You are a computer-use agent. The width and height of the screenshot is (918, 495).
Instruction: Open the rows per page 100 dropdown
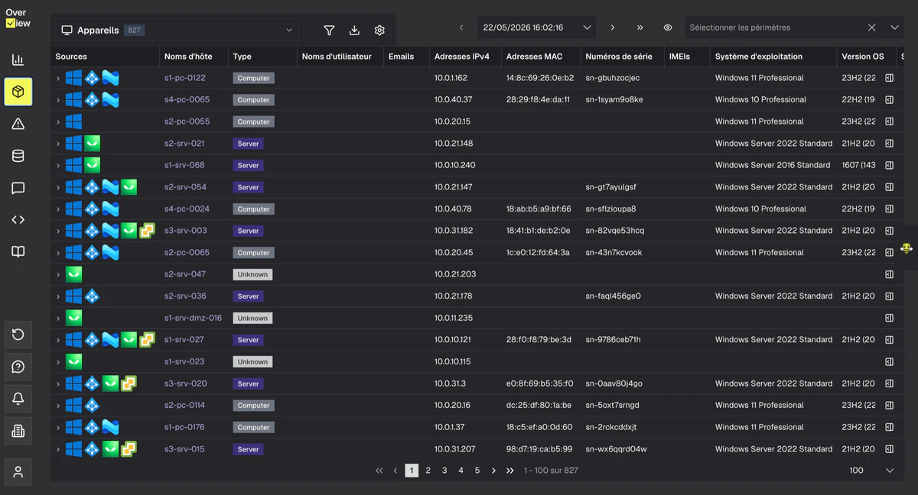click(x=871, y=471)
